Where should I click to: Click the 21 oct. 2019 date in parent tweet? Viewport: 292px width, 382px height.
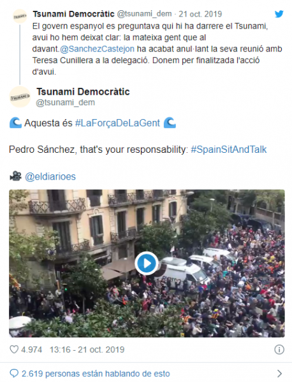200,14
